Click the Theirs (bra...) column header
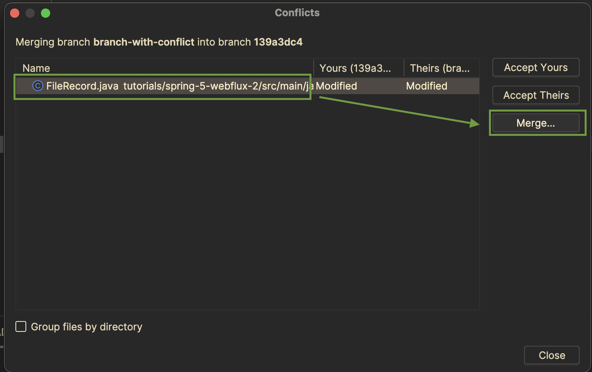 (440, 68)
